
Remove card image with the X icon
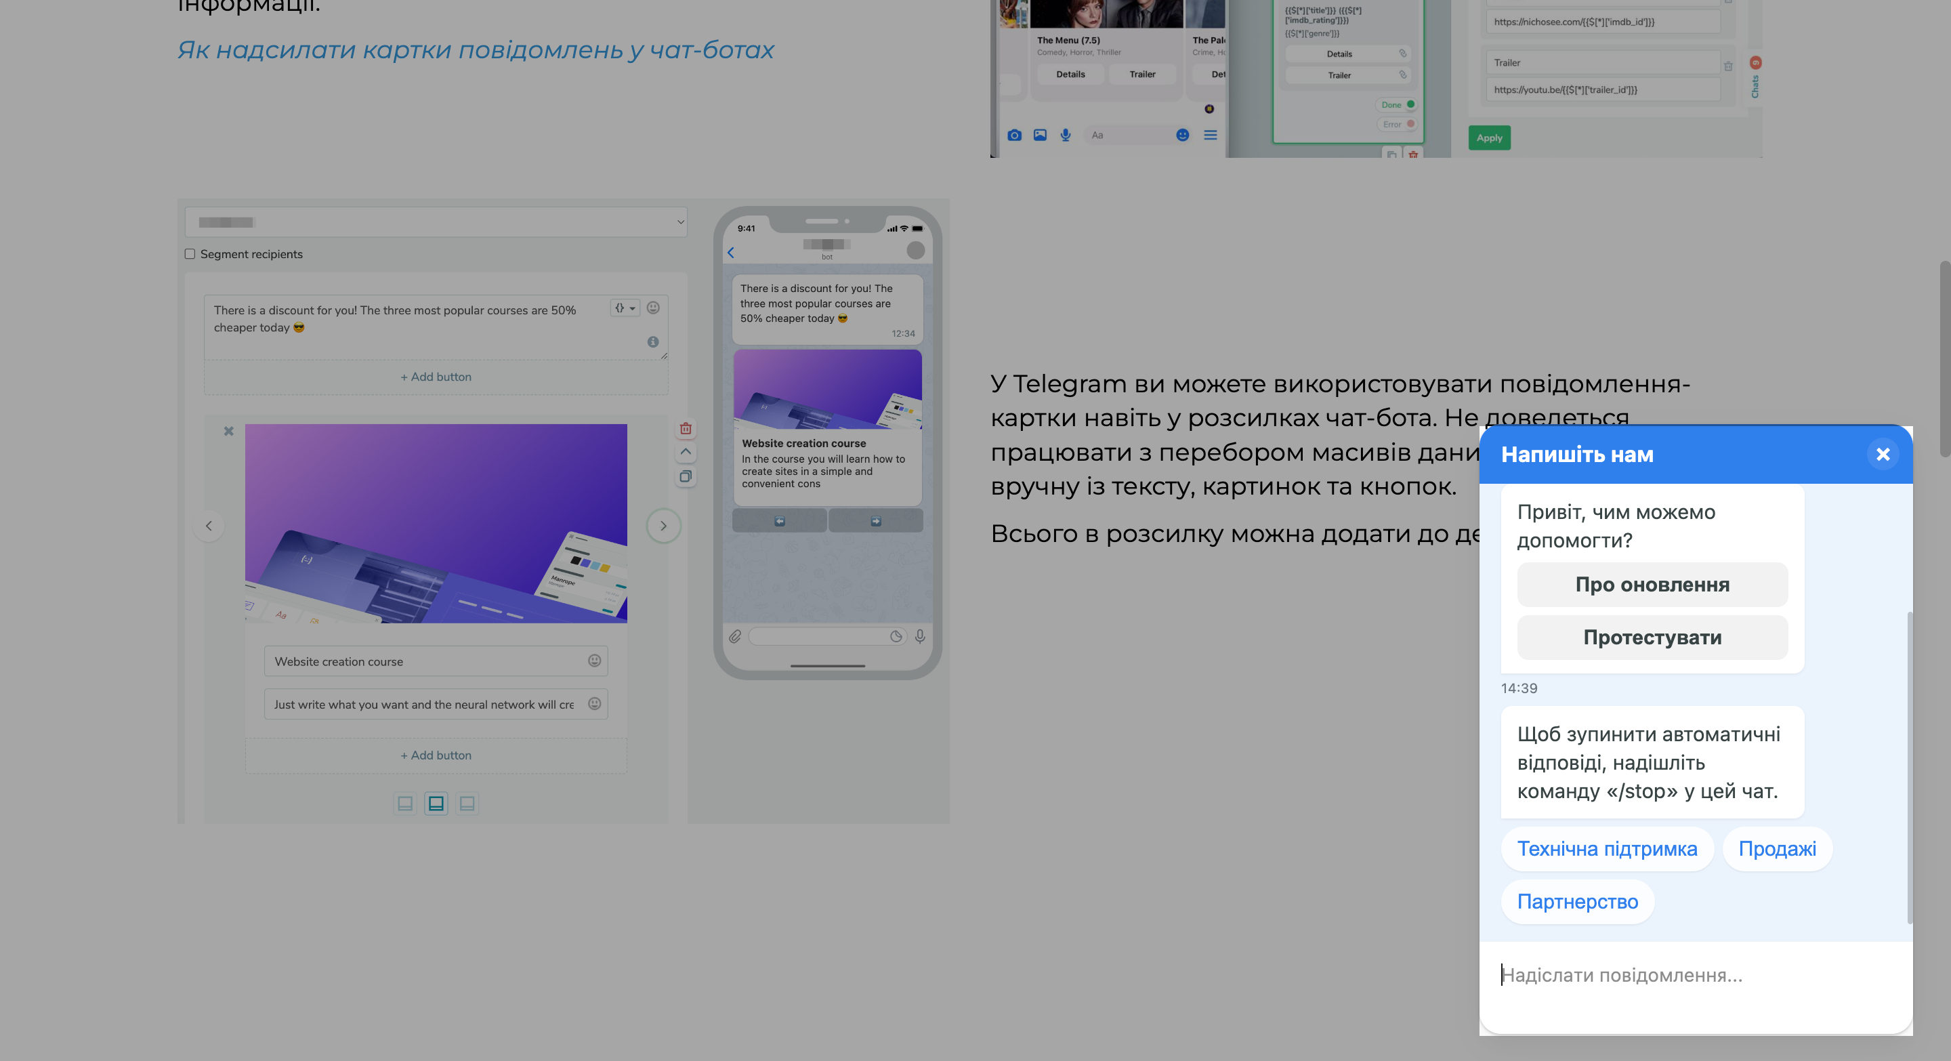click(229, 431)
